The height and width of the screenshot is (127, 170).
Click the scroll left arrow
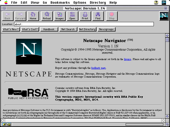tap(3, 120)
